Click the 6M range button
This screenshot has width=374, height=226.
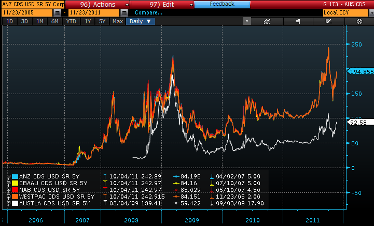click(x=54, y=21)
